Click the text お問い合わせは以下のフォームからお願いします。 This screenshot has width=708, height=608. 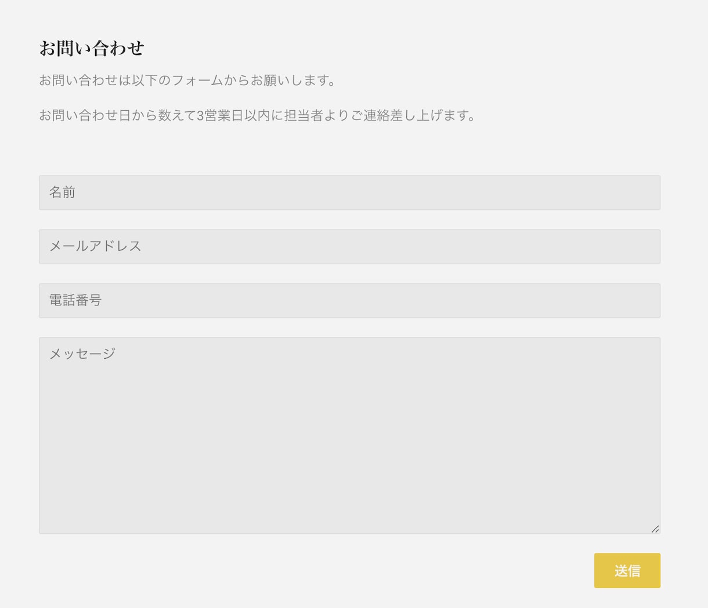coord(188,81)
